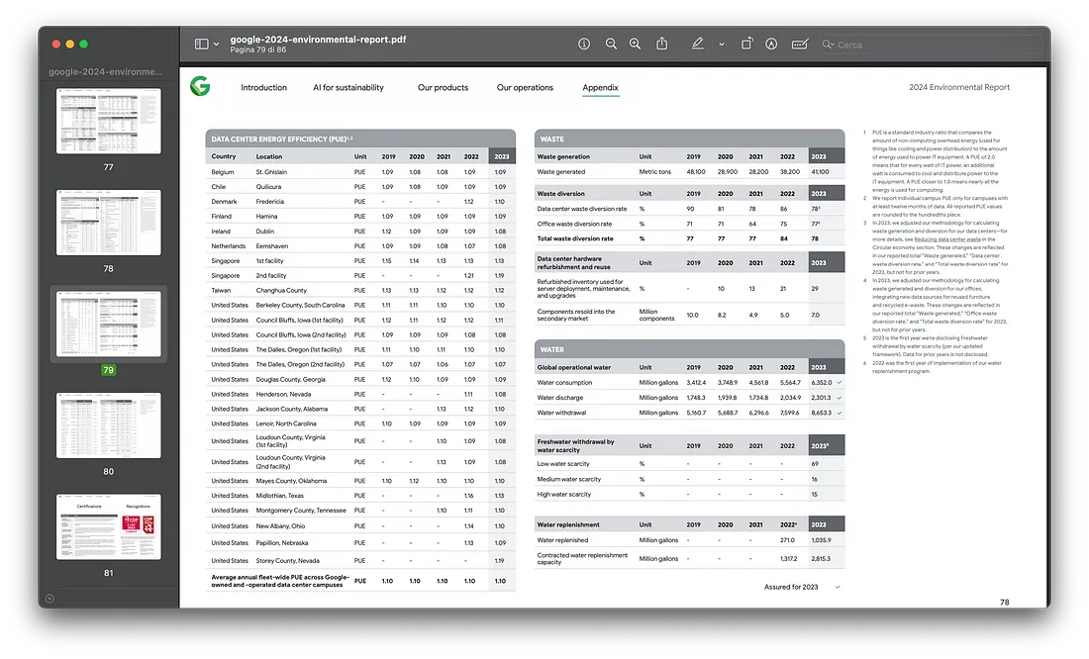Select page 78 thumbnail
Viewport: 1089px width, 659px height.
click(x=108, y=223)
